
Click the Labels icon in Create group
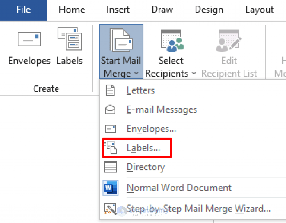click(70, 39)
